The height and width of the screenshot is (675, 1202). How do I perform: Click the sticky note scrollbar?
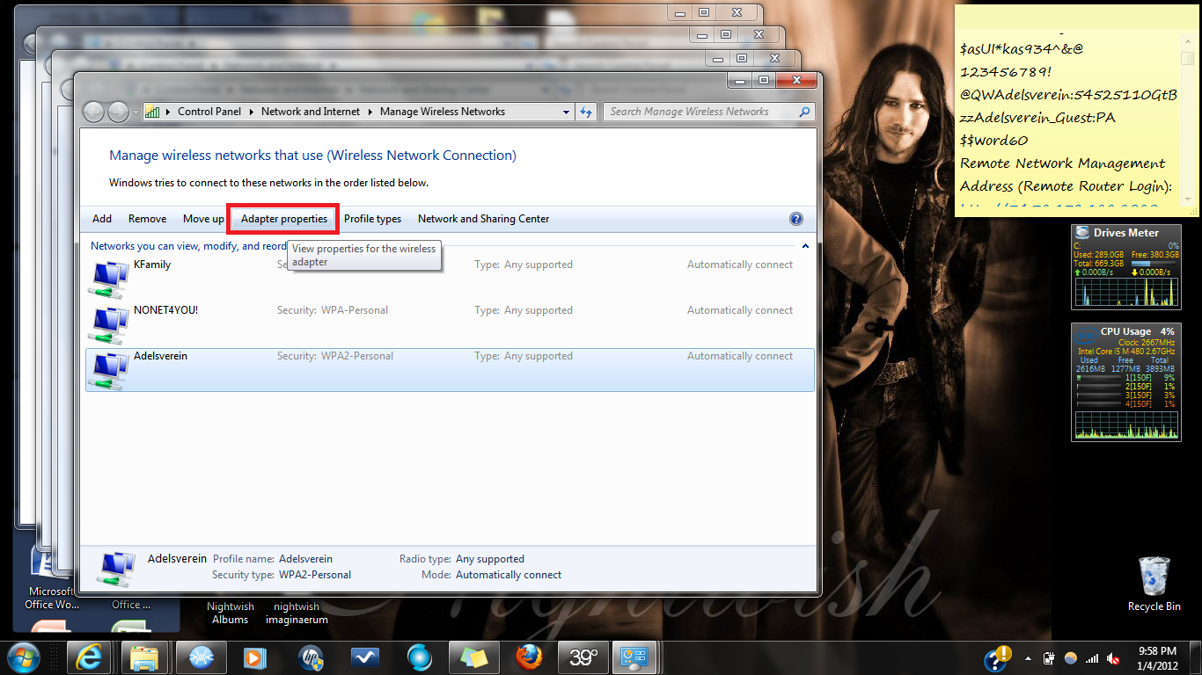click(1188, 120)
